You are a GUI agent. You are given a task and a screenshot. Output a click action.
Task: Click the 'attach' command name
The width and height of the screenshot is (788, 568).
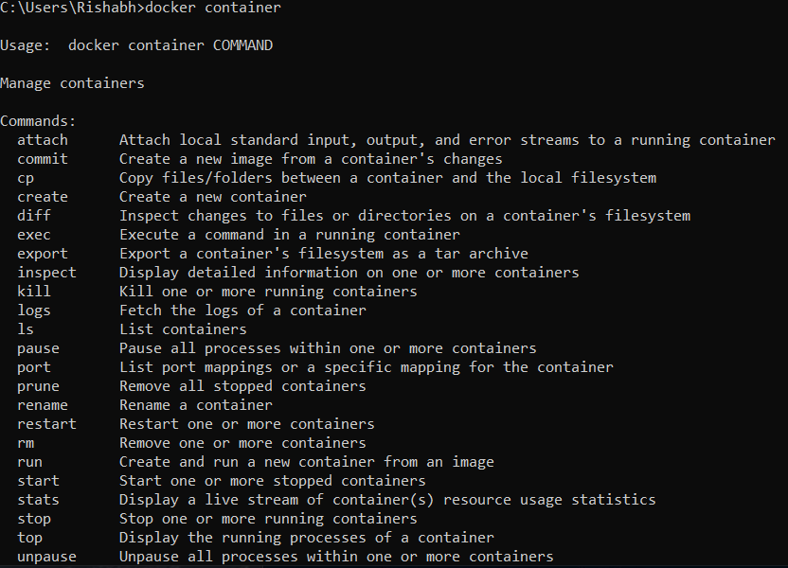point(43,139)
